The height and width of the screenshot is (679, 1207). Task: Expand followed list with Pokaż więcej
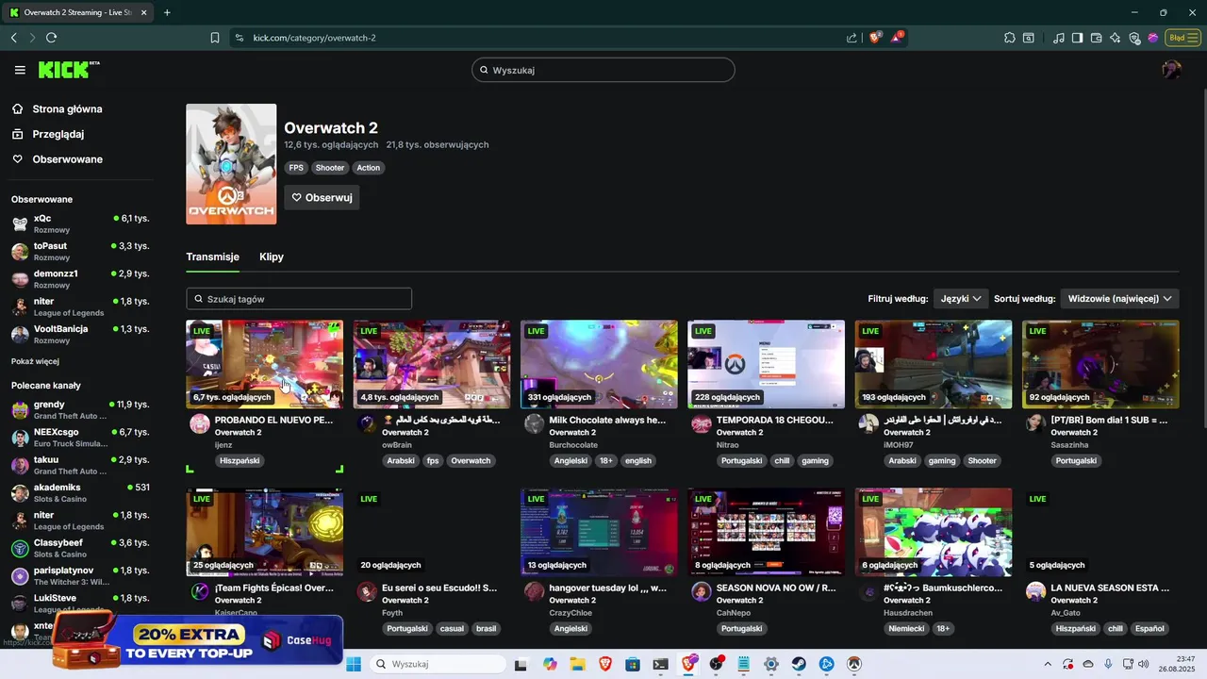pyautogui.click(x=35, y=361)
